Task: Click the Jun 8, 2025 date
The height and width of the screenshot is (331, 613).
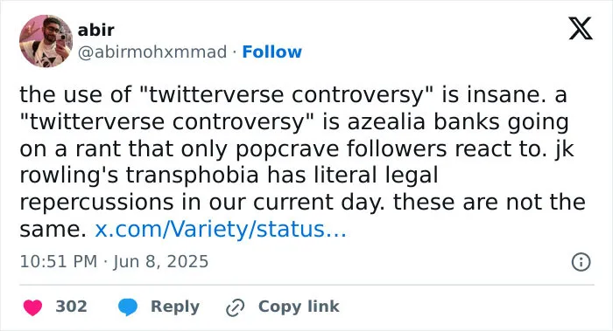Action: pyautogui.click(x=160, y=261)
